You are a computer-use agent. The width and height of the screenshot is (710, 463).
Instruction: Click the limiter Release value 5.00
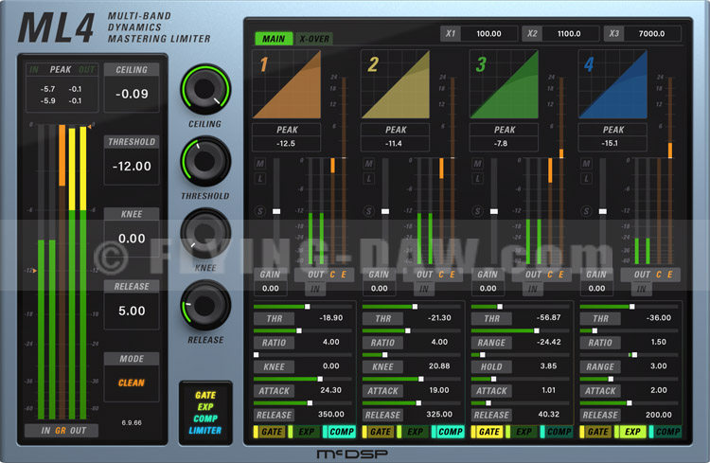(132, 311)
